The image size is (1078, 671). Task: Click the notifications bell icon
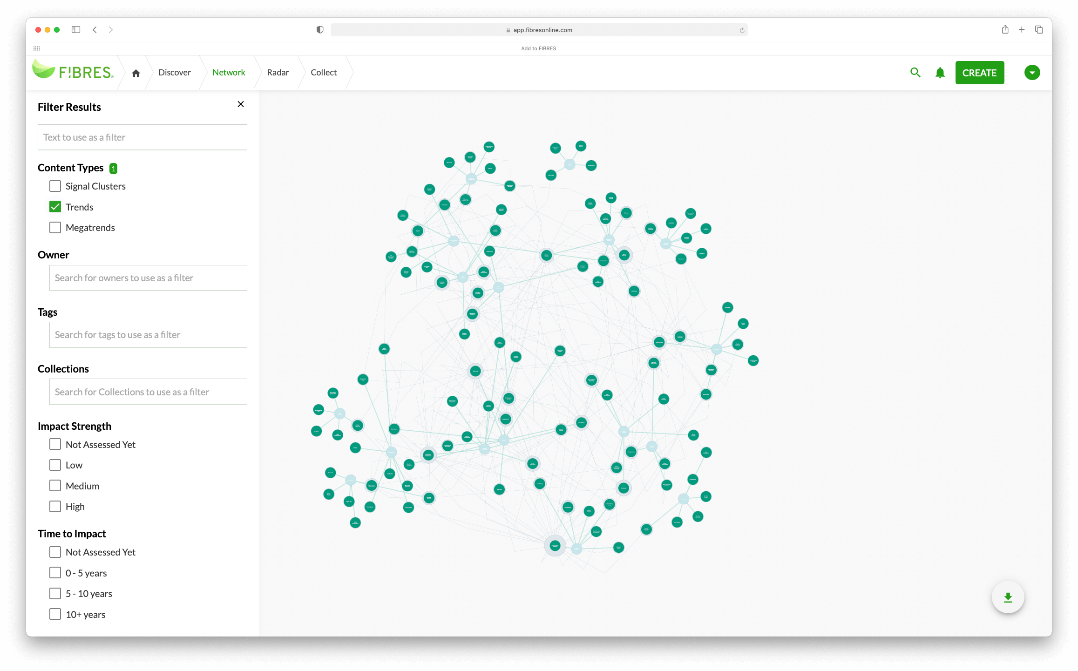point(940,73)
